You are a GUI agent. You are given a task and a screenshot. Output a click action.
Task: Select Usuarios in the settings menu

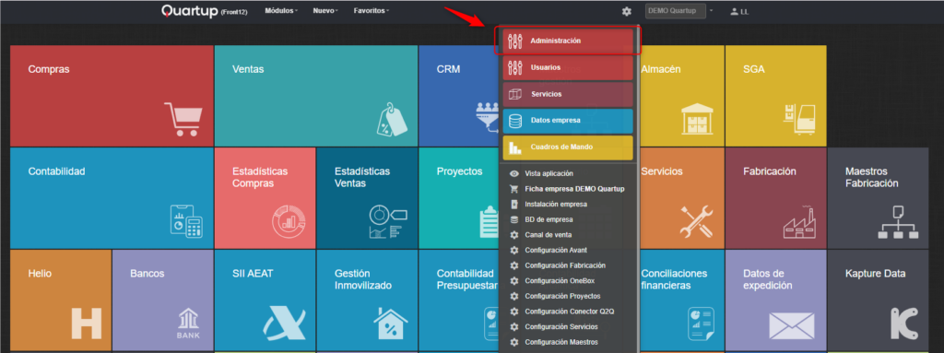click(568, 68)
